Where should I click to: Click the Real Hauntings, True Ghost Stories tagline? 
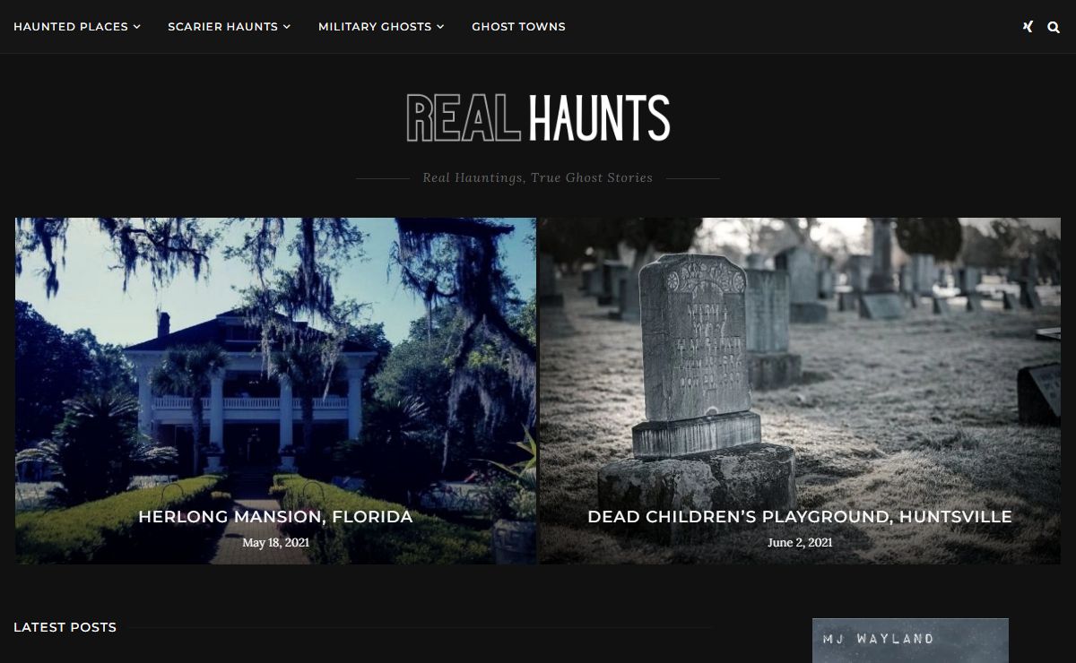click(538, 177)
